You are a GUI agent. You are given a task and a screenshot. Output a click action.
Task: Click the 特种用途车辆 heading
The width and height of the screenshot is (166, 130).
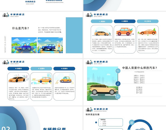tap(92, 114)
